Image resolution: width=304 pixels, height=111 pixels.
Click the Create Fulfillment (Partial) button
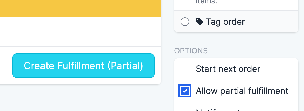pyautogui.click(x=83, y=66)
